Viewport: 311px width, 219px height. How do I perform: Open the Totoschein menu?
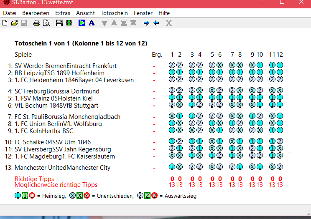(x=114, y=13)
